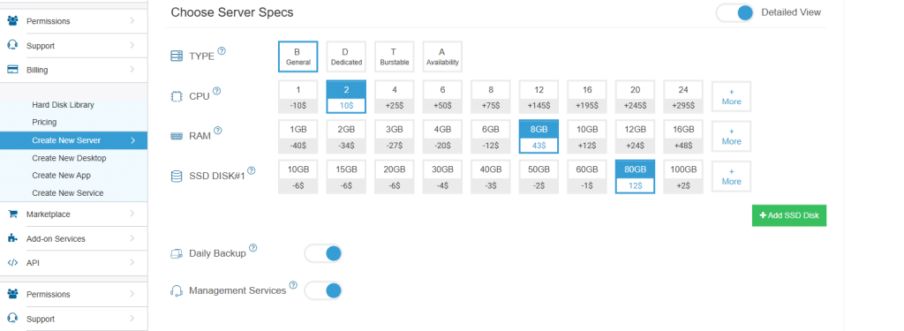The height and width of the screenshot is (331, 904).
Task: Click the help icon beside CPU
Action: pyautogui.click(x=217, y=91)
